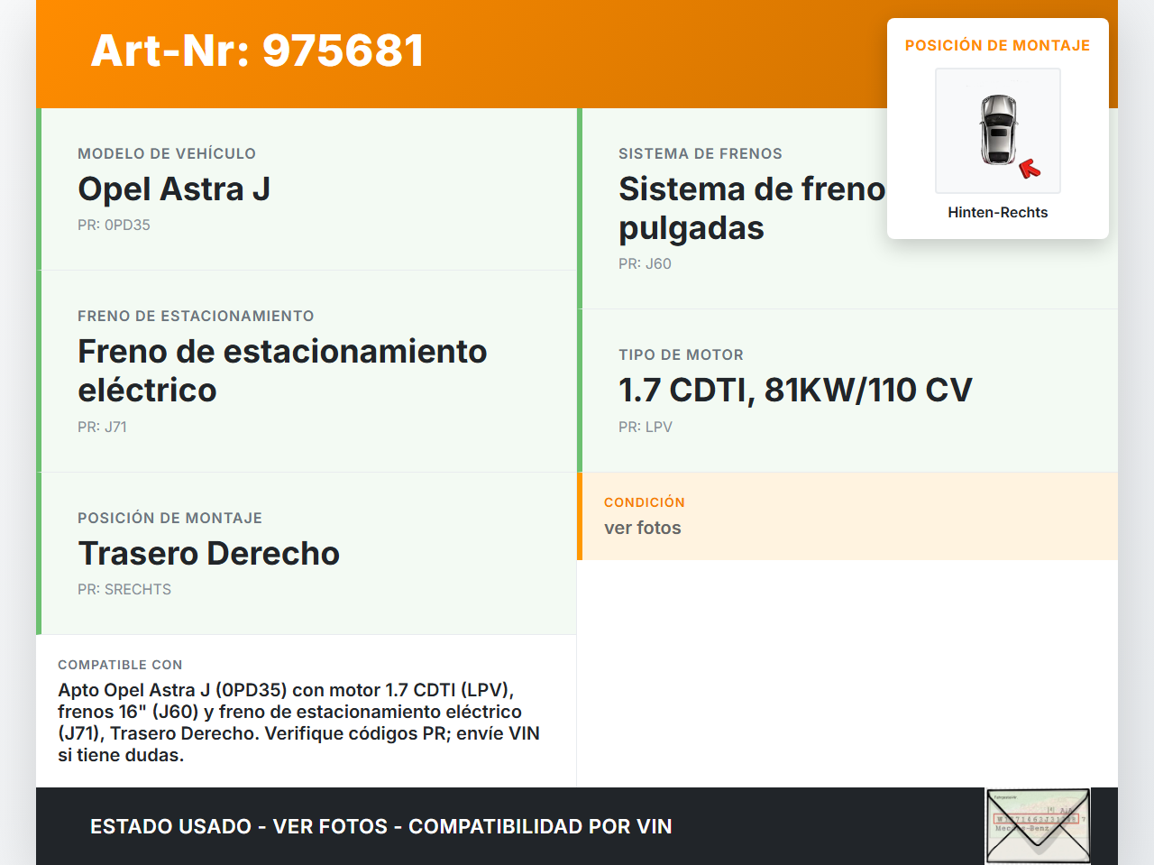The image size is (1154, 865).
Task: Click the PR: 0PD35 code
Action: coord(114,225)
